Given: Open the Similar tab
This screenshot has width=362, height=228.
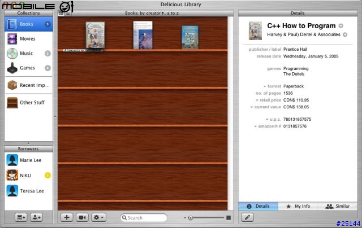Looking at the screenshot, I should pyautogui.click(x=338, y=206).
